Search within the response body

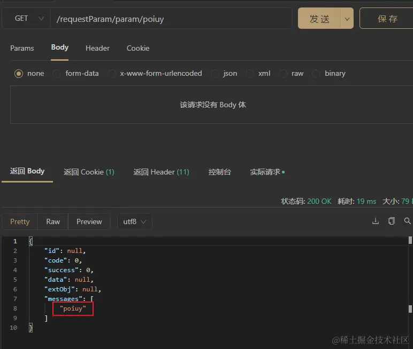[408, 221]
